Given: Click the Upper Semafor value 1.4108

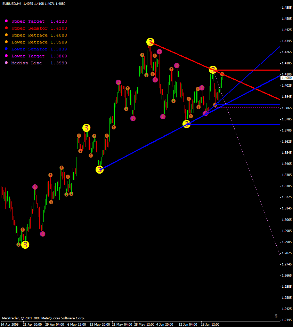Looking at the screenshot, I should [x=59, y=28].
